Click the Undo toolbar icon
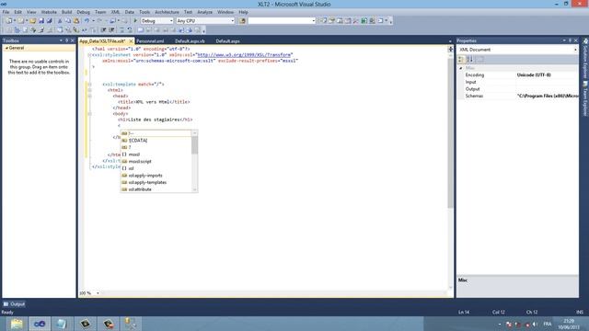589x331 pixels. click(87, 21)
